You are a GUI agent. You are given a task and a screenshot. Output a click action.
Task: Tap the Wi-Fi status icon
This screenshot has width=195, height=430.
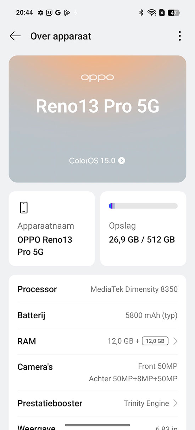tap(152, 13)
